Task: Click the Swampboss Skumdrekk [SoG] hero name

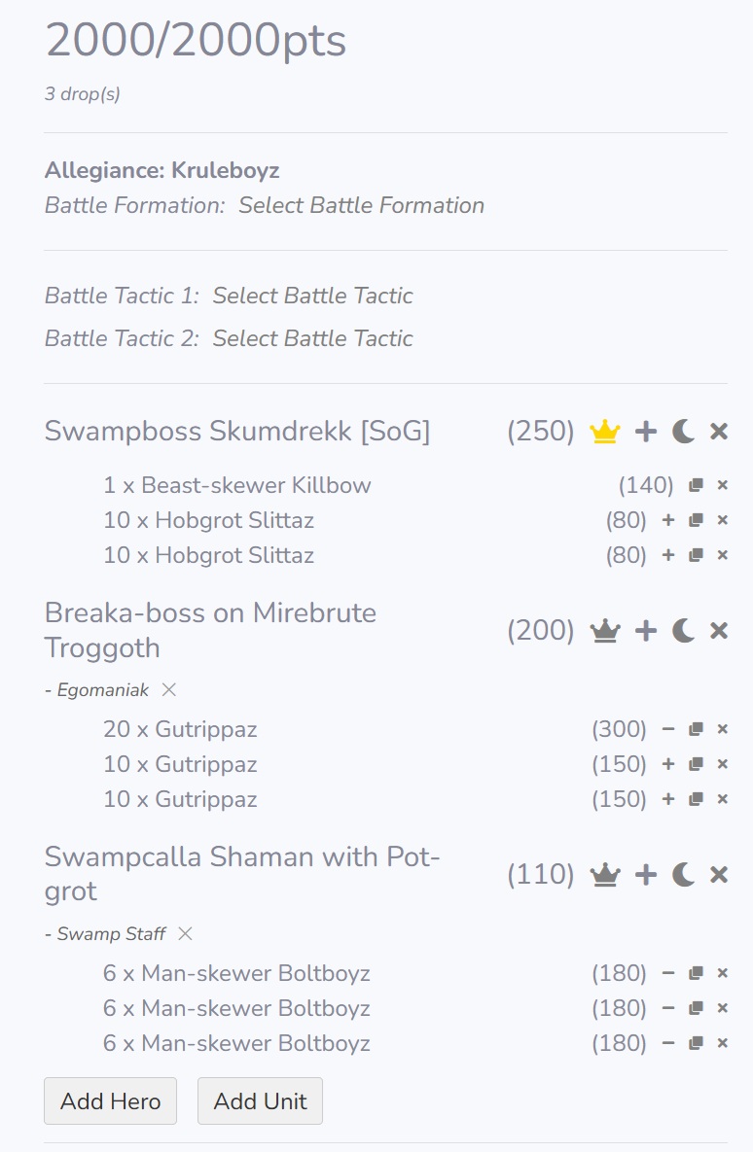Action: click(237, 432)
